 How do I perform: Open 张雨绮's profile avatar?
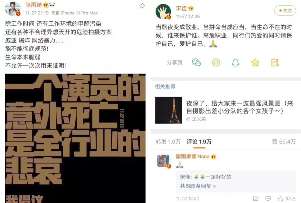[x=13, y=9]
